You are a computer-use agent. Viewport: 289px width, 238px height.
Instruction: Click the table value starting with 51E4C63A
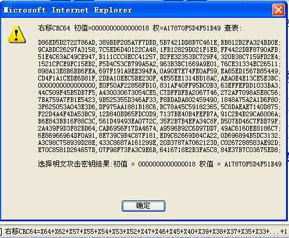(x=66, y=57)
